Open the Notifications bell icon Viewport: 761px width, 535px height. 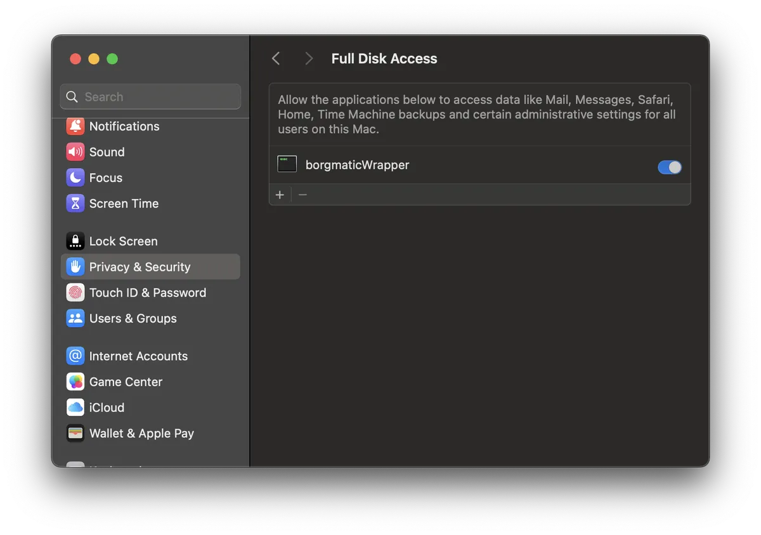(x=75, y=126)
